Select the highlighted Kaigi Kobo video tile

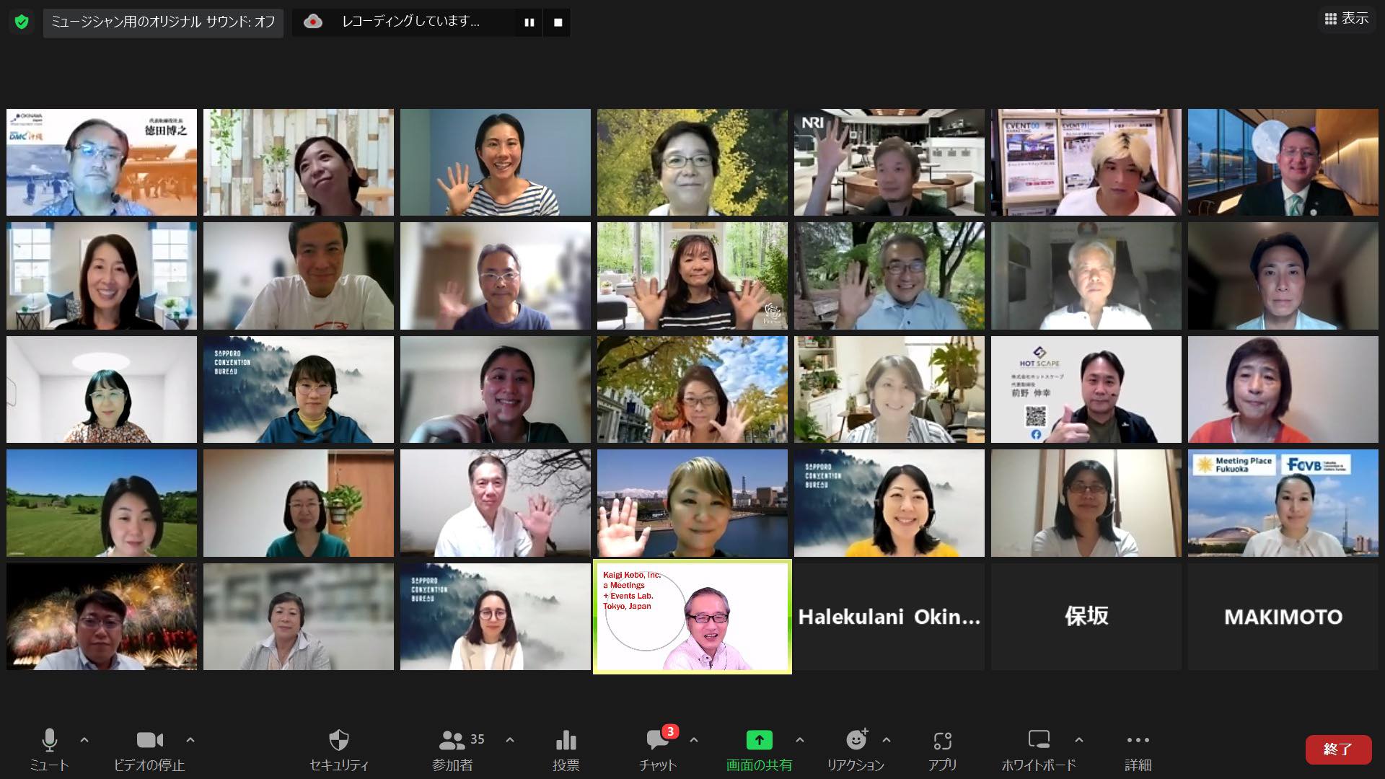coord(692,617)
